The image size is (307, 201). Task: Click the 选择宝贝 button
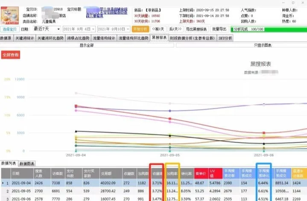(10, 29)
